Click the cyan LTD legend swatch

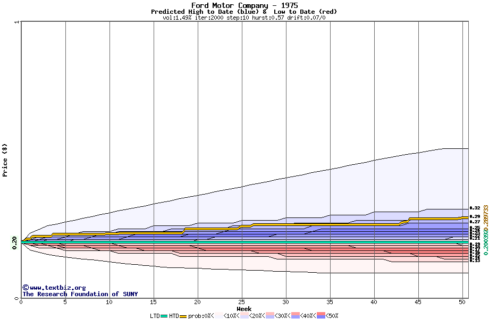point(164,316)
